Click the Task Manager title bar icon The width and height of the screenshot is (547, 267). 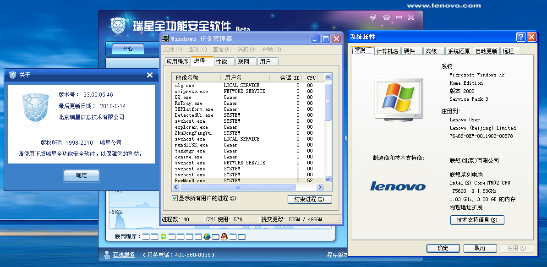coord(166,38)
